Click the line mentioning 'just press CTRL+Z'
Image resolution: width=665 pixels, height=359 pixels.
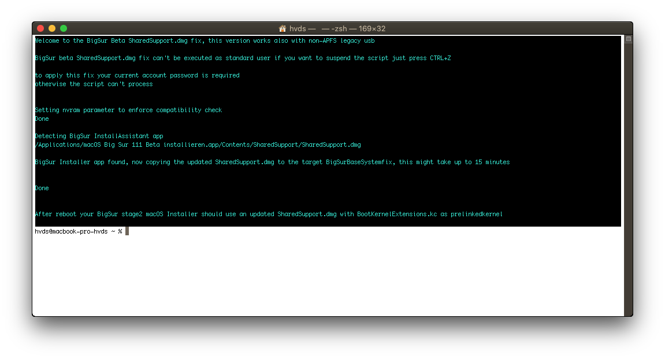243,58
